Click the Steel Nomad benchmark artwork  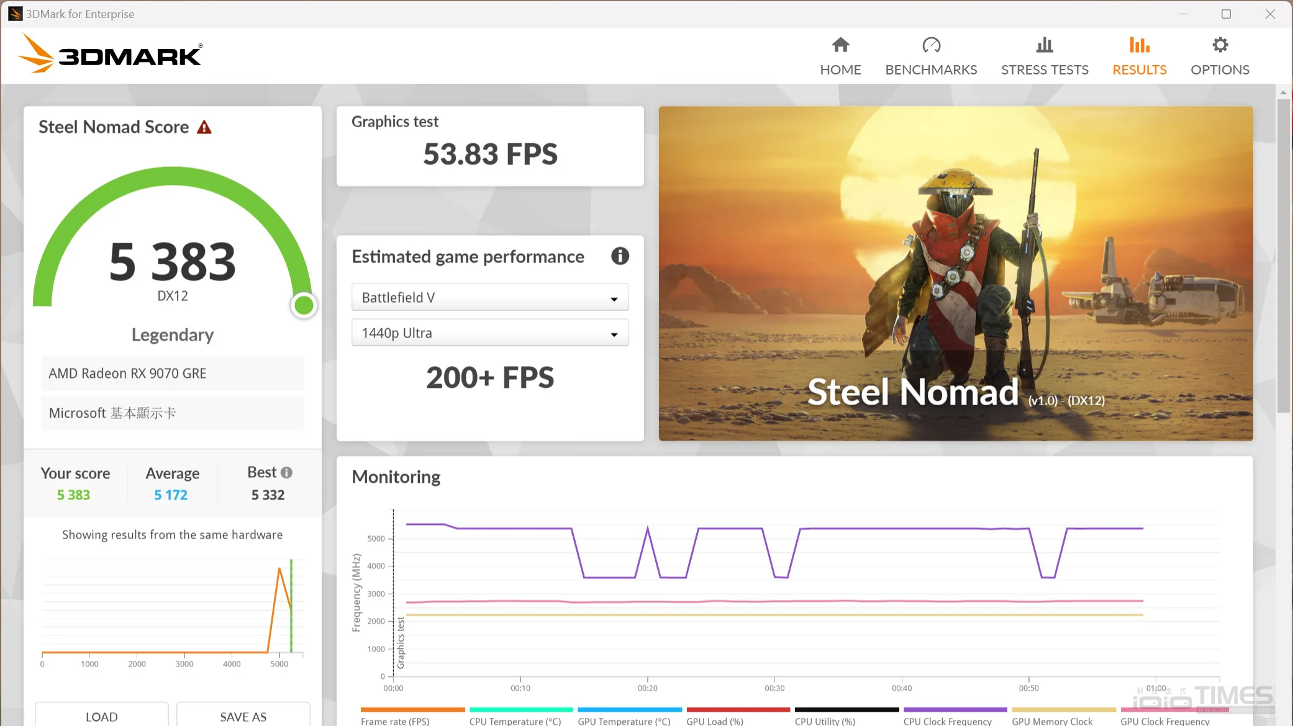click(956, 274)
